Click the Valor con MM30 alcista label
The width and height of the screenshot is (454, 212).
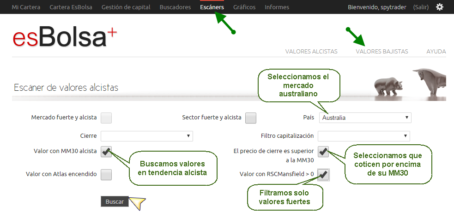coord(65,151)
